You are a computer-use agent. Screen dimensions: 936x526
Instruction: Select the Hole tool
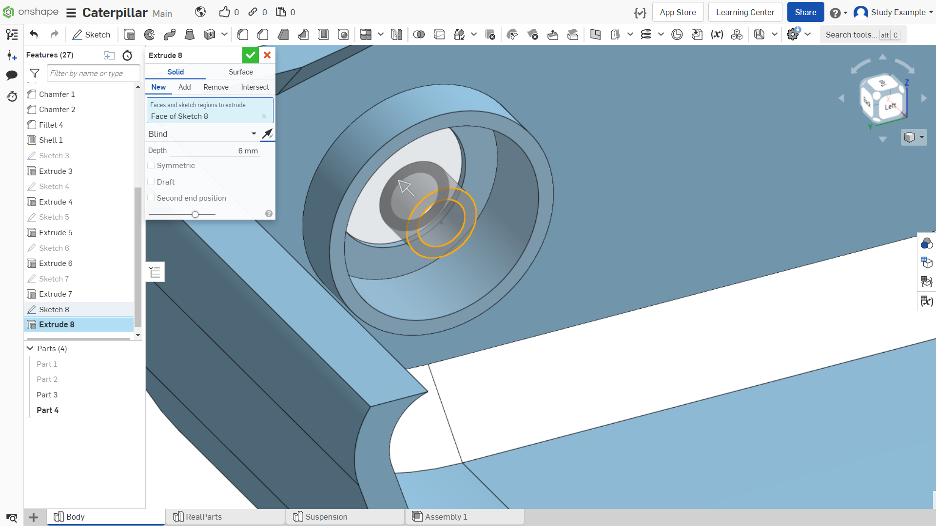343,34
